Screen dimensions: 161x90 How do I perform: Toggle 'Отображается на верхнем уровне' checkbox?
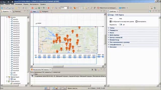coord(111,21)
